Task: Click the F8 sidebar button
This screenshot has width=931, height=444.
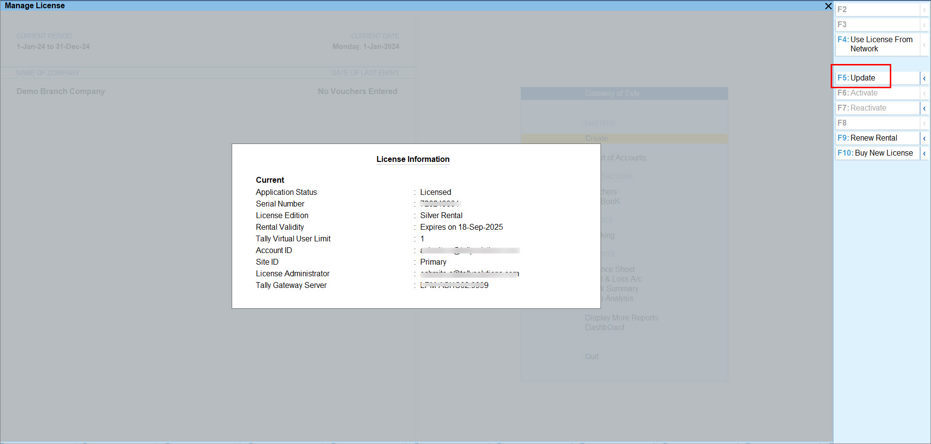Action: tap(877, 123)
